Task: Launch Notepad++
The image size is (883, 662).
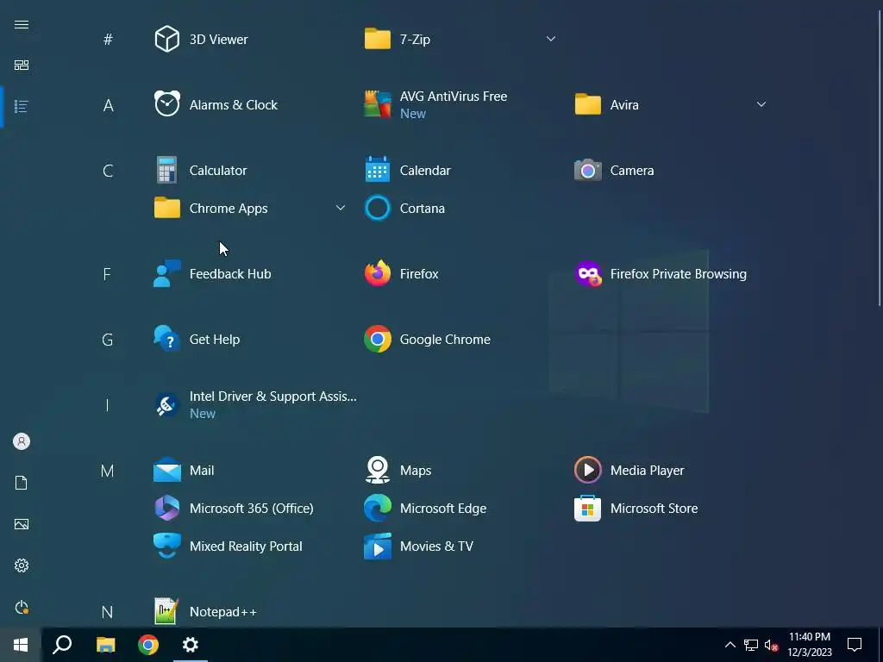Action: [205, 611]
